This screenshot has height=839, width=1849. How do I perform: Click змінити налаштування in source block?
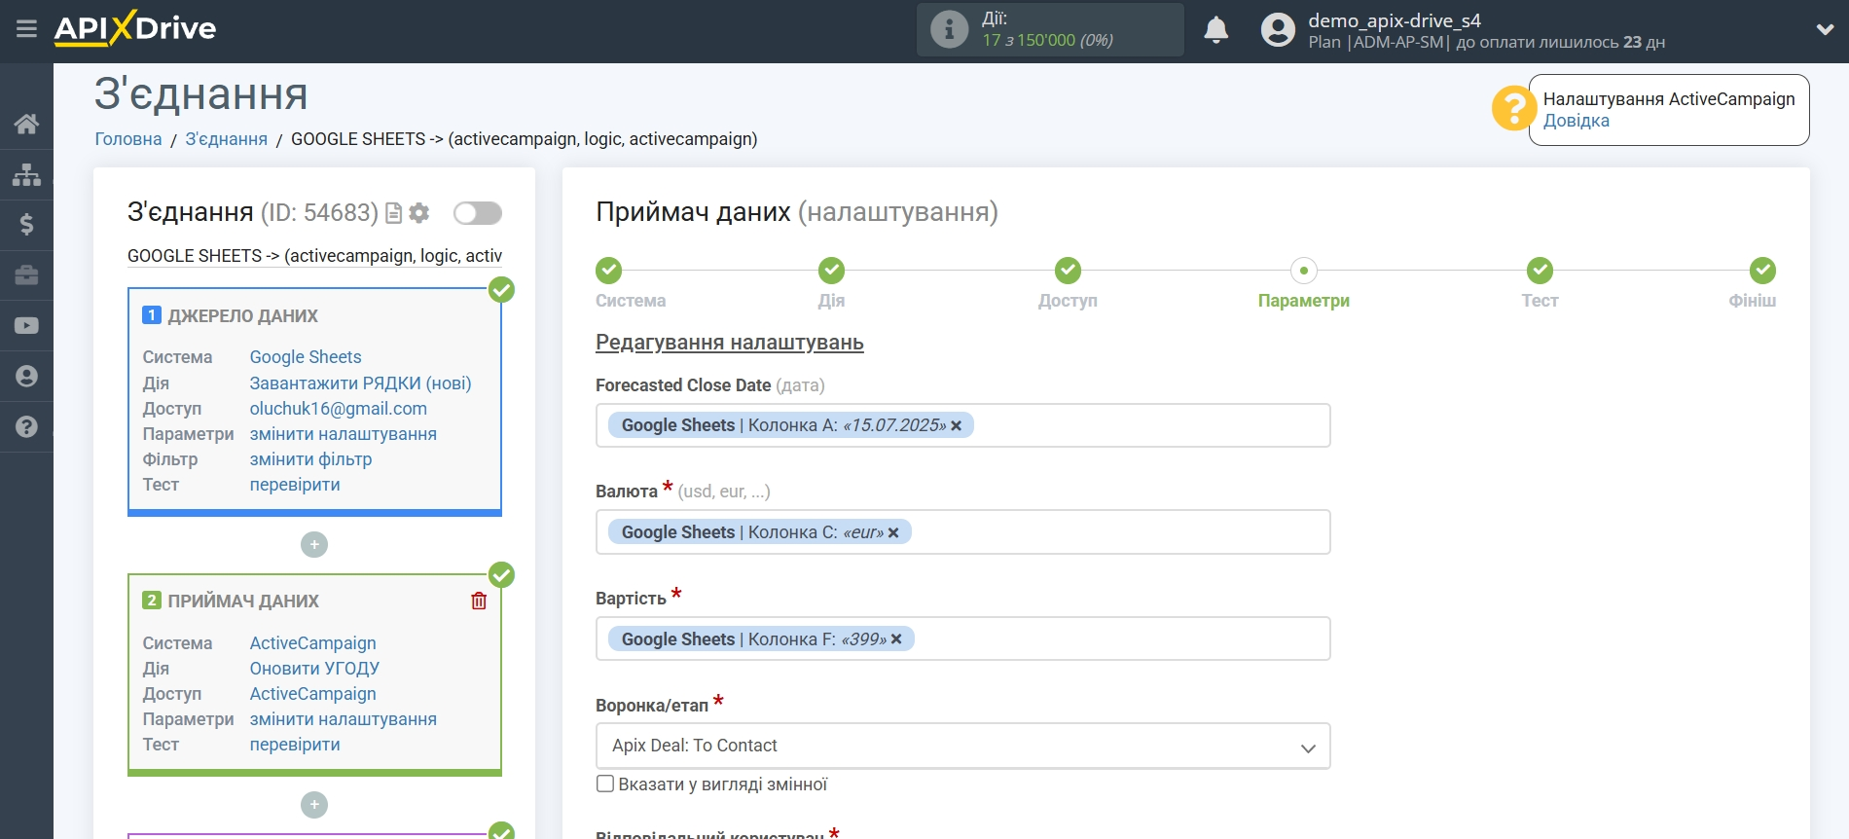pos(344,434)
